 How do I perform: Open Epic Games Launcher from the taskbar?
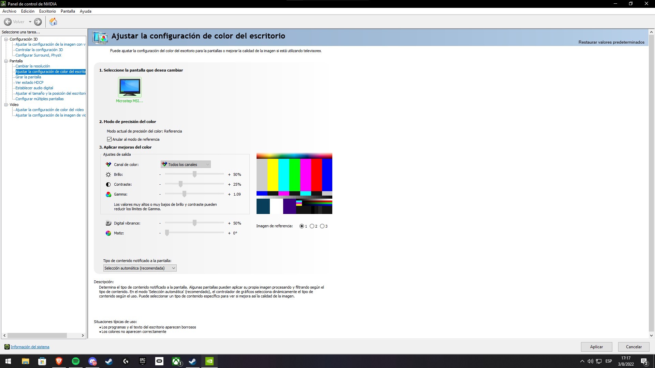pyautogui.click(x=142, y=361)
